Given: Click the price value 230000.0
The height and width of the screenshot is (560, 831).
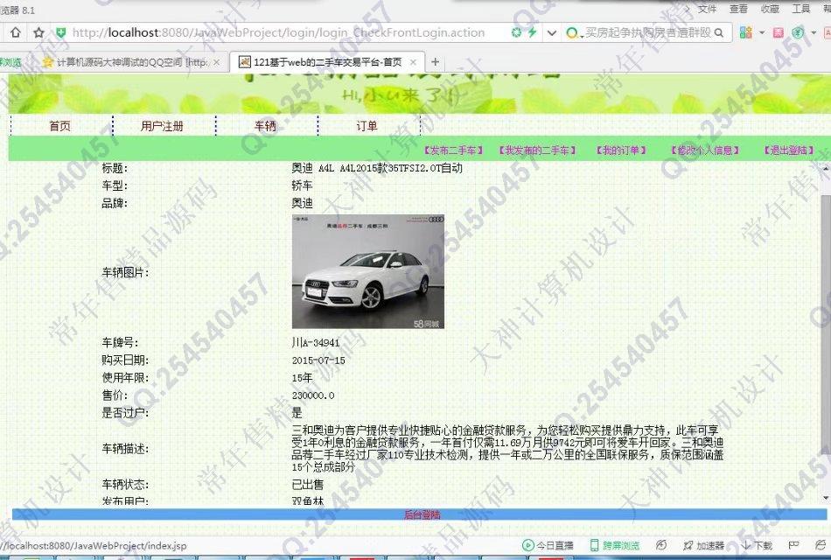Looking at the screenshot, I should 313,395.
